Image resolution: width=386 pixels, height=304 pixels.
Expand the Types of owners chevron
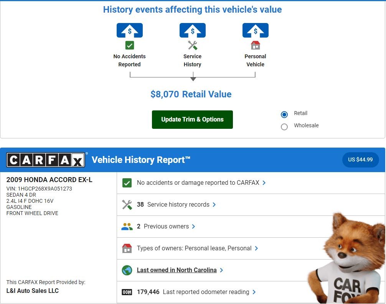tap(256, 248)
